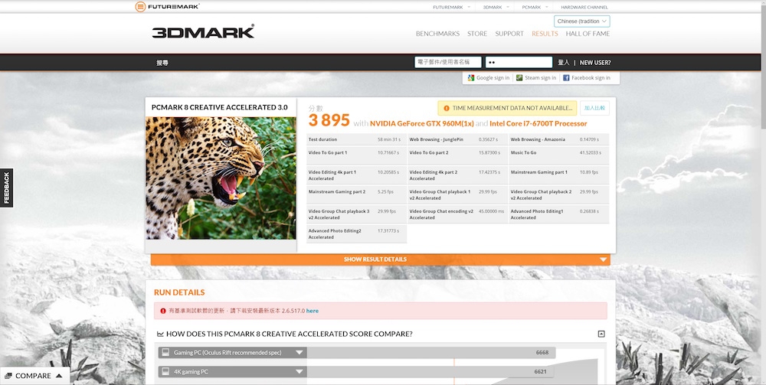Click the Google sign in icon
Viewport: 766px width, 385px height.
(471, 77)
